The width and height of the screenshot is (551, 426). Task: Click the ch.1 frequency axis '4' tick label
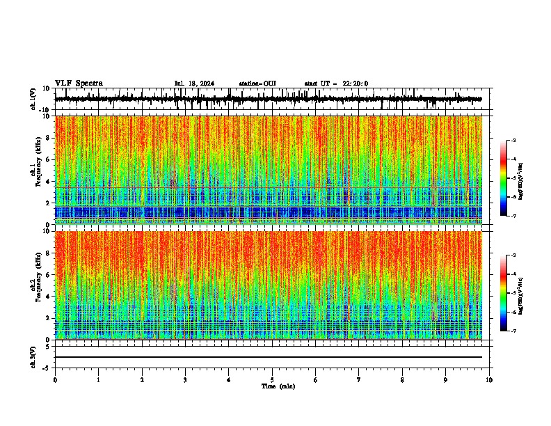(48, 182)
